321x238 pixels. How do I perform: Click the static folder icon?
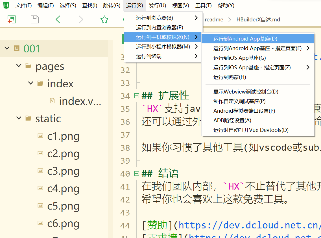[28, 118]
